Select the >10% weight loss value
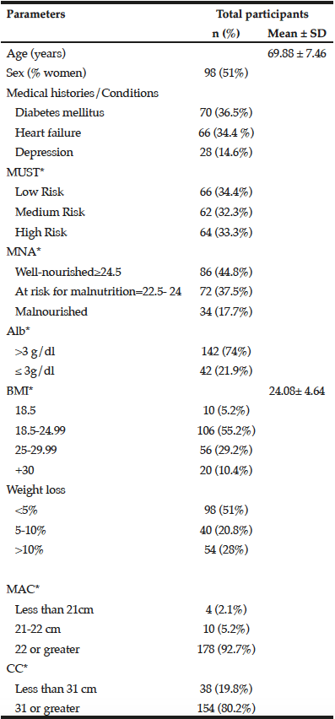The image size is (335, 719). coord(227,549)
